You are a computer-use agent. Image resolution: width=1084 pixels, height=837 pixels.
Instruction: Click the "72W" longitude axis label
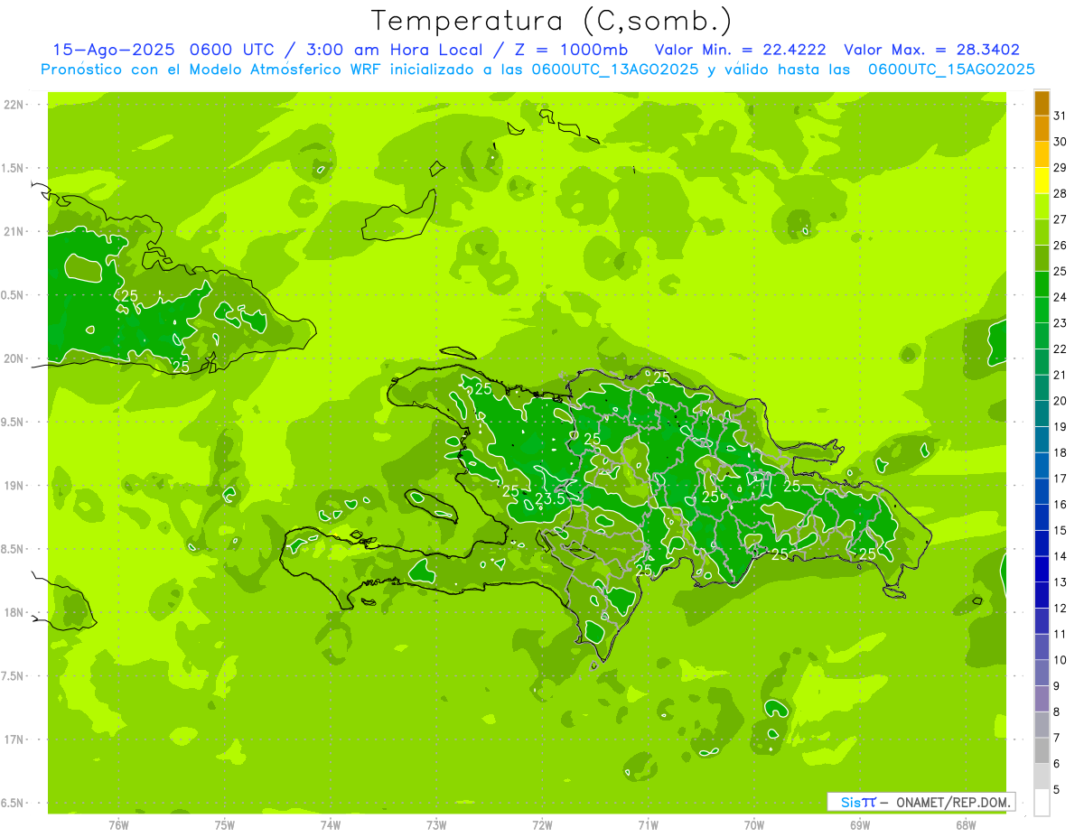[542, 824]
